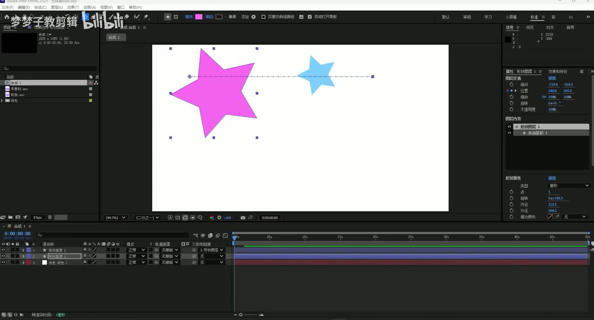Toggle shy switch for 白色 纯色 1 layer
The height and width of the screenshot is (320, 594).
point(85,262)
